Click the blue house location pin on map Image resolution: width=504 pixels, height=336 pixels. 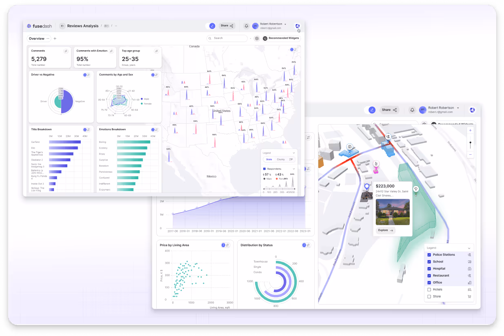click(x=367, y=187)
